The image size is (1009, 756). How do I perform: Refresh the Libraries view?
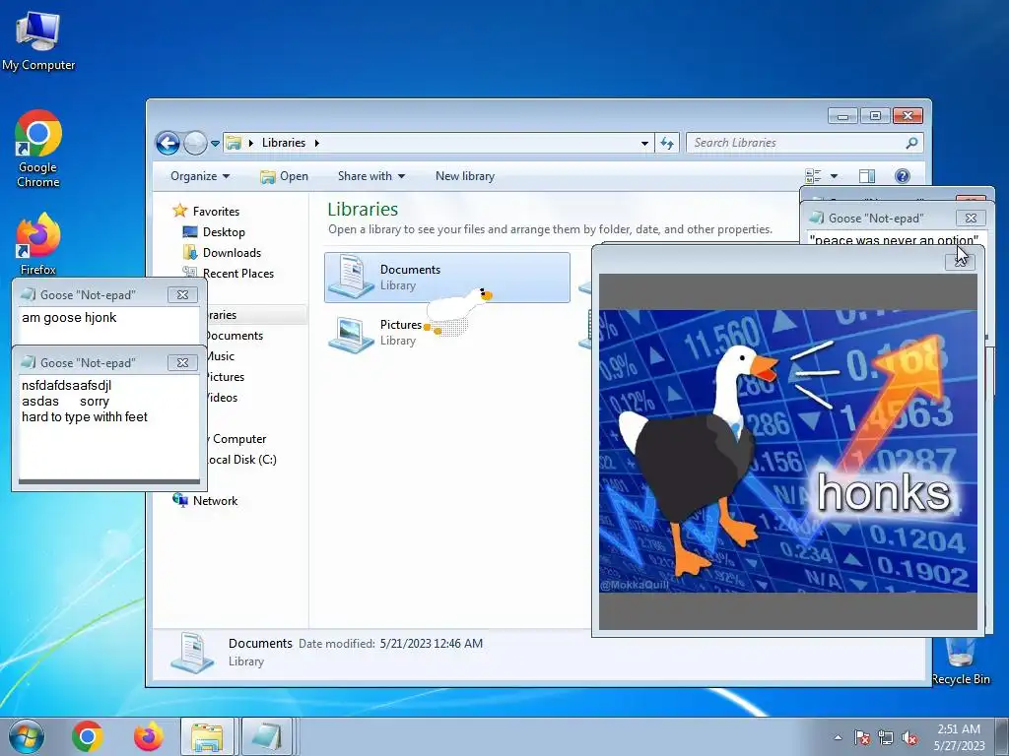667,143
